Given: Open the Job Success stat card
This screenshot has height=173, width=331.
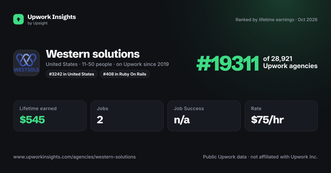Looking at the screenshot, I should click(x=204, y=116).
